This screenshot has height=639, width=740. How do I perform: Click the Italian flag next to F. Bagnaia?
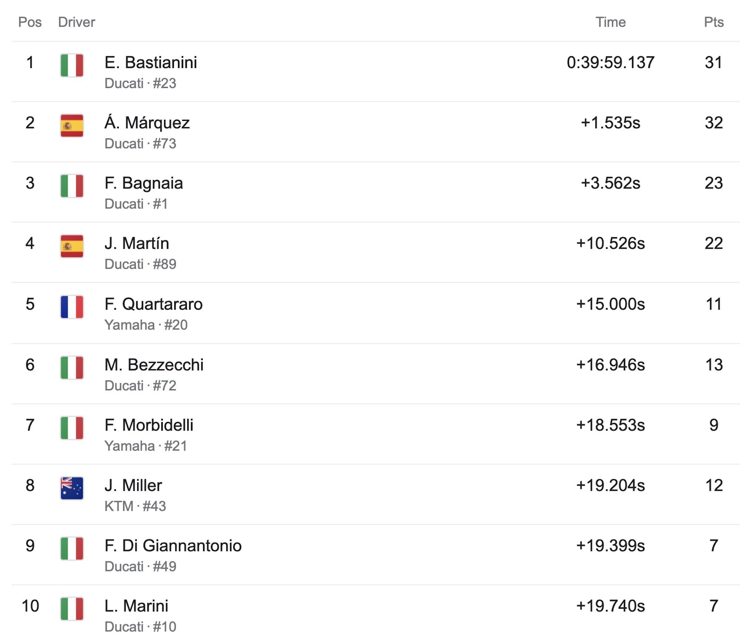[72, 186]
